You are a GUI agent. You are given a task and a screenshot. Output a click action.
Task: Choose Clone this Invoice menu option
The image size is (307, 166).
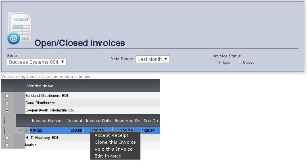(x=115, y=142)
